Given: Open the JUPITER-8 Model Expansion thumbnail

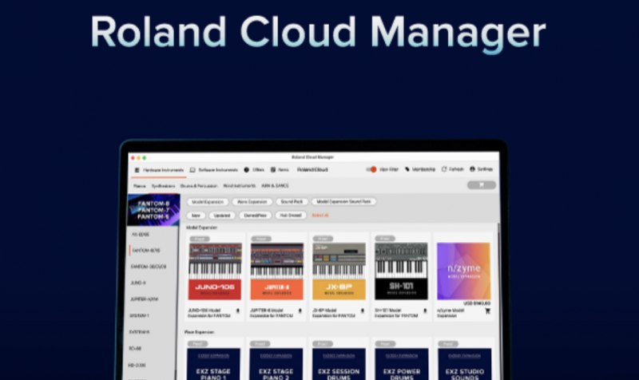Looking at the screenshot, I should [x=276, y=271].
